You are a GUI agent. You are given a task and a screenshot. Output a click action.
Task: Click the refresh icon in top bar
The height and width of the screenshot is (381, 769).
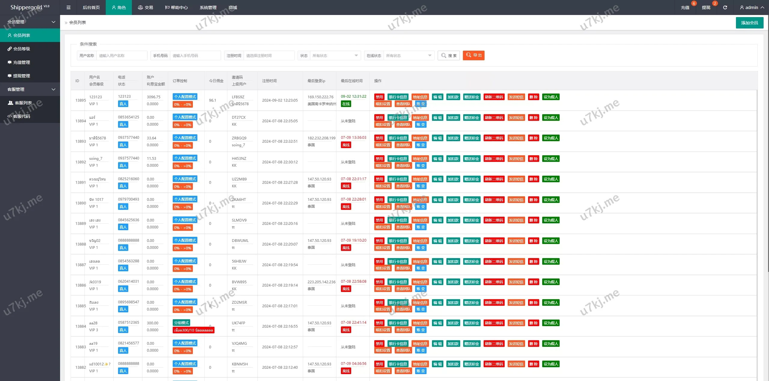click(x=725, y=7)
